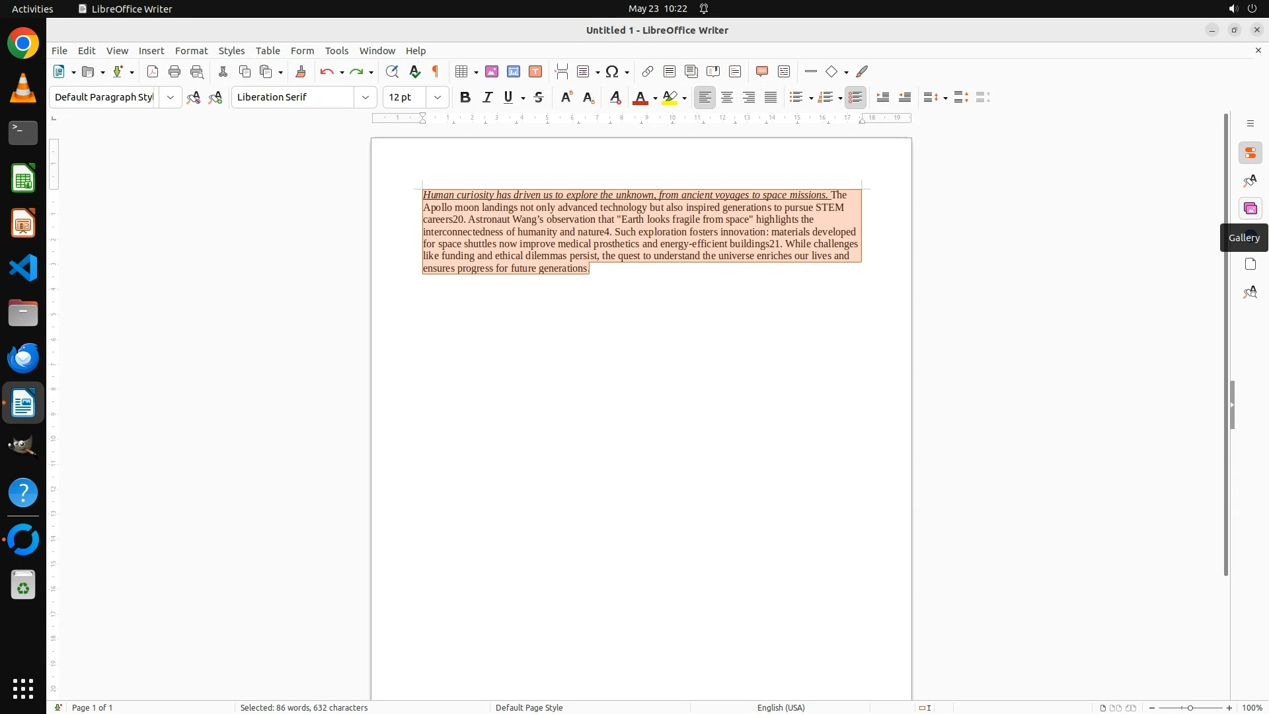This screenshot has height=714, width=1269.
Task: Toggle formatting marks pilcrow button
Action: tap(436, 71)
